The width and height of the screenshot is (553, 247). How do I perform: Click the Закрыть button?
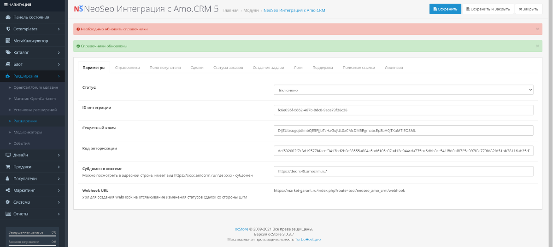point(528,9)
